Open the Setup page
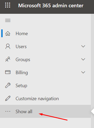94x128 pixels. 45,86
